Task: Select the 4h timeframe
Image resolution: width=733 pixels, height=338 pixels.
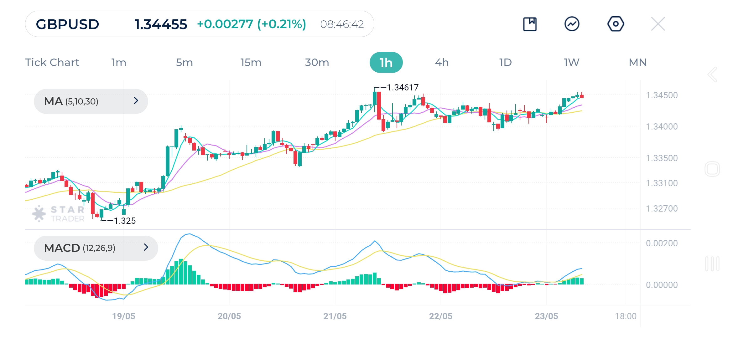Action: (442, 63)
